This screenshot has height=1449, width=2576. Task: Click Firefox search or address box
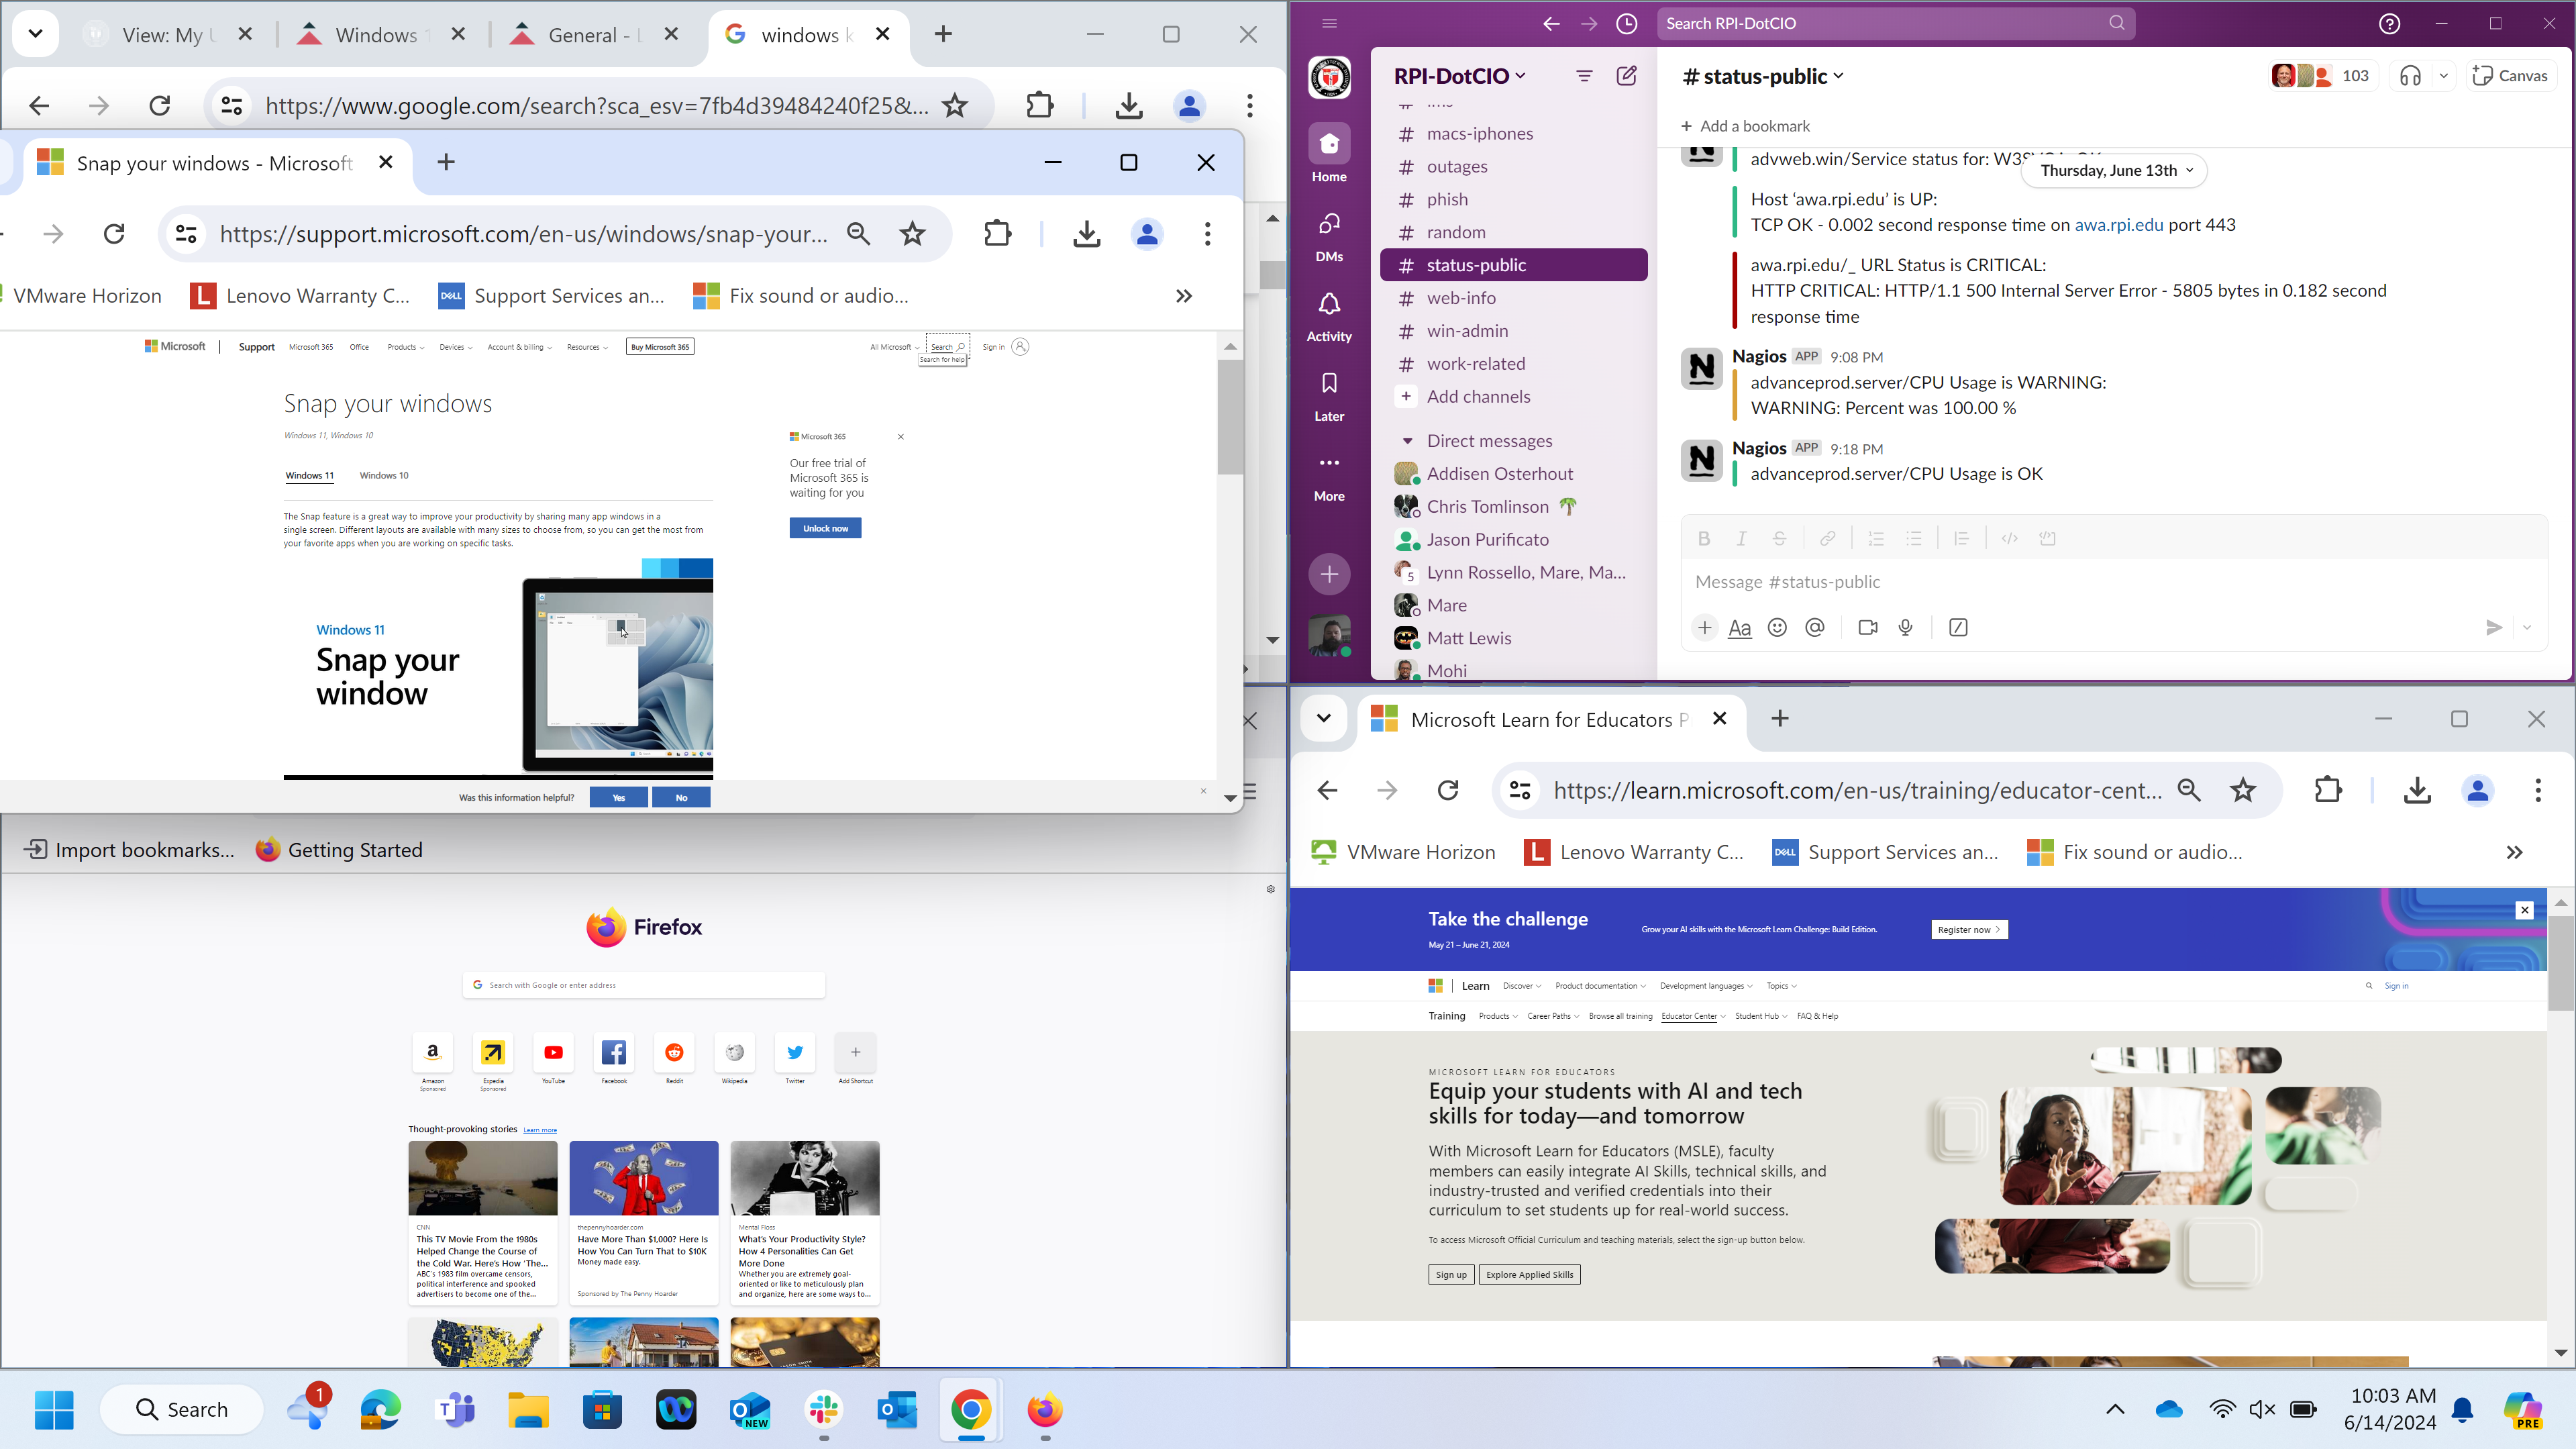644,985
